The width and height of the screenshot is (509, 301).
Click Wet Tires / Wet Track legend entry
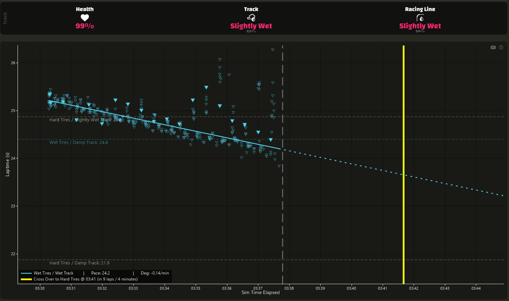(x=53, y=273)
